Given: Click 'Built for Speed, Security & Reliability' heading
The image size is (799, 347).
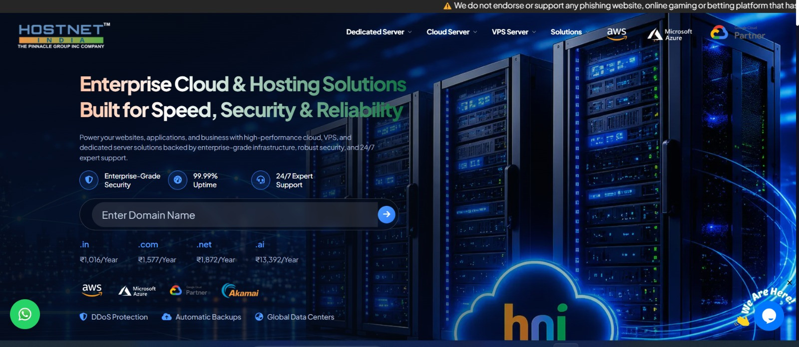Looking at the screenshot, I should point(241,110).
